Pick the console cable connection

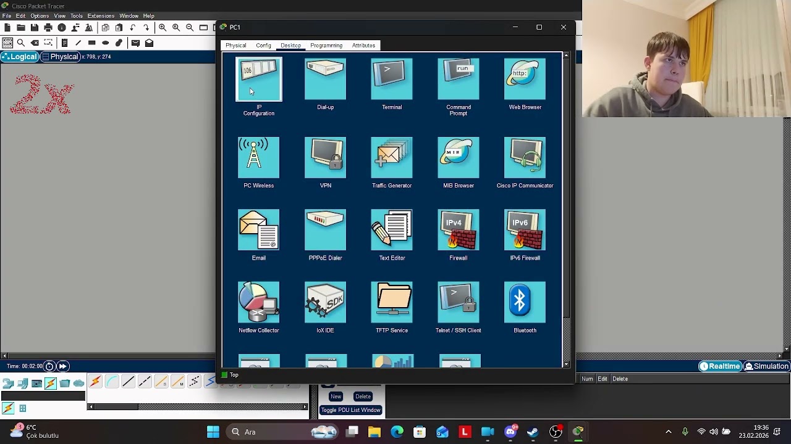tap(112, 382)
